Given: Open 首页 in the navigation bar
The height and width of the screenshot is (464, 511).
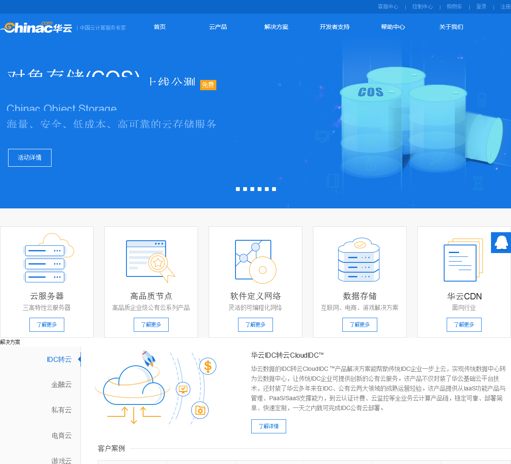Looking at the screenshot, I should [160, 27].
